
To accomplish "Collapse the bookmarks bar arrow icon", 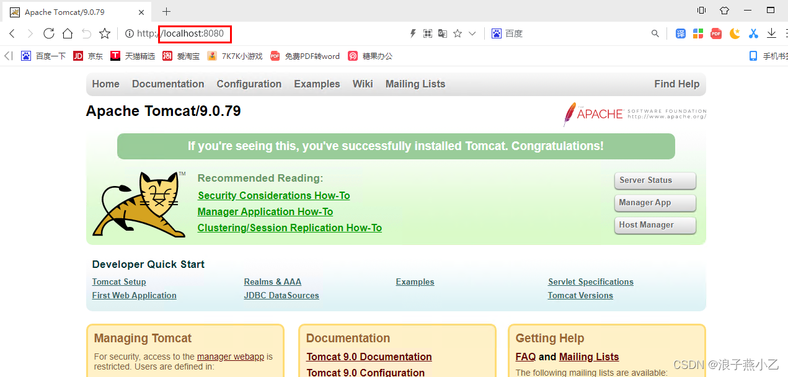I will [8, 56].
